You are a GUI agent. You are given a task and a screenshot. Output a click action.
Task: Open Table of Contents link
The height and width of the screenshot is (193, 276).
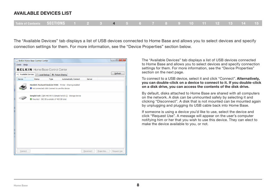(x=28, y=23)
